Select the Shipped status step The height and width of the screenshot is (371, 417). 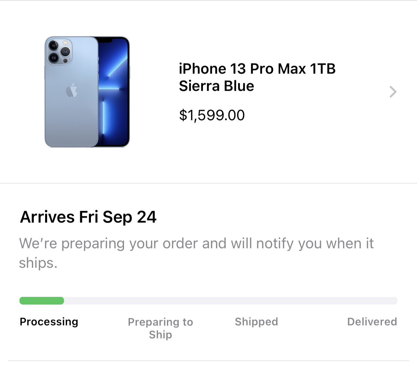[x=256, y=322]
